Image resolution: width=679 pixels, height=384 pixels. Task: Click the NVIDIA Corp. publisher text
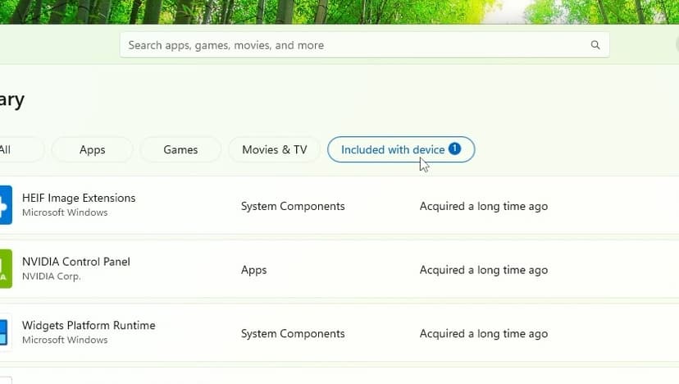click(x=52, y=277)
